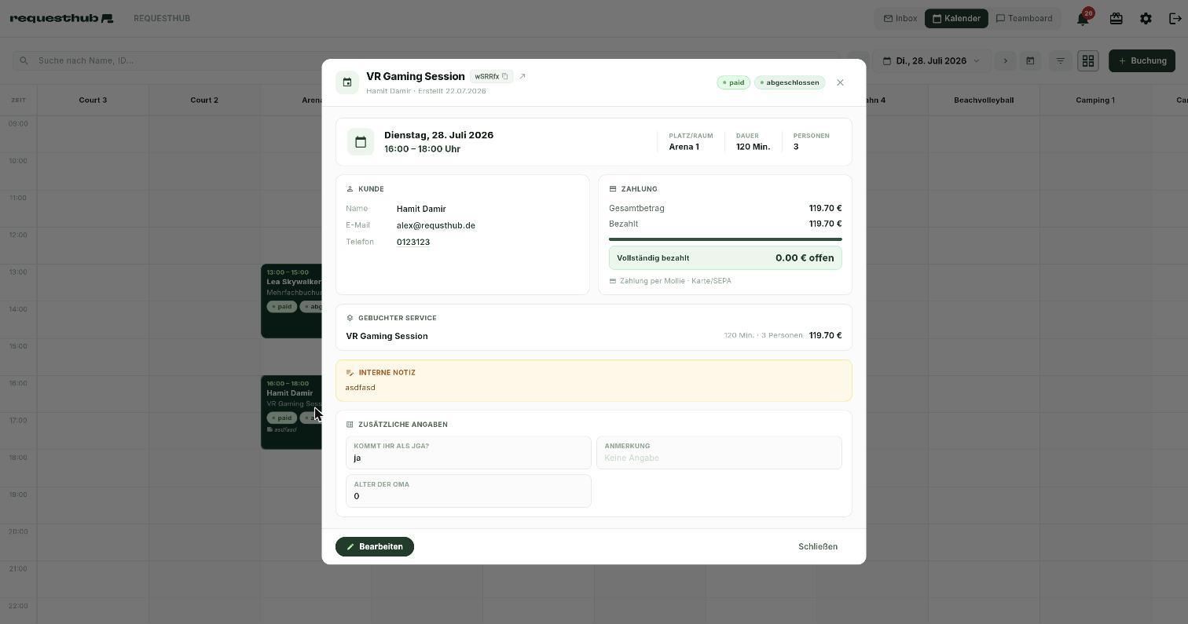Open the calendar filter icon
This screenshot has height=624, width=1188.
point(1060,60)
